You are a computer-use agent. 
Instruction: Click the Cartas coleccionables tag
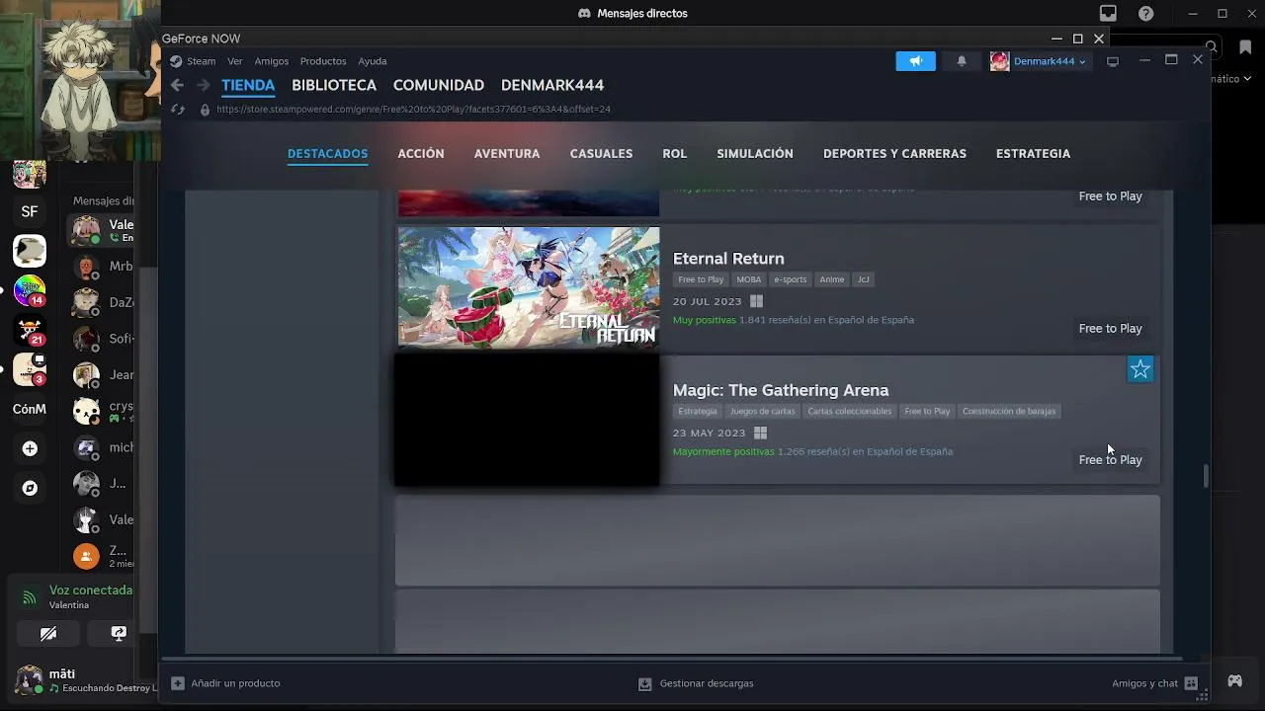(850, 411)
